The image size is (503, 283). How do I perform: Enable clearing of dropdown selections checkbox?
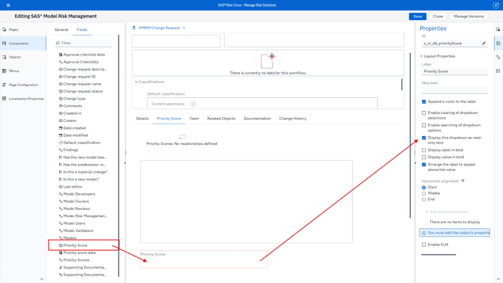424,113
